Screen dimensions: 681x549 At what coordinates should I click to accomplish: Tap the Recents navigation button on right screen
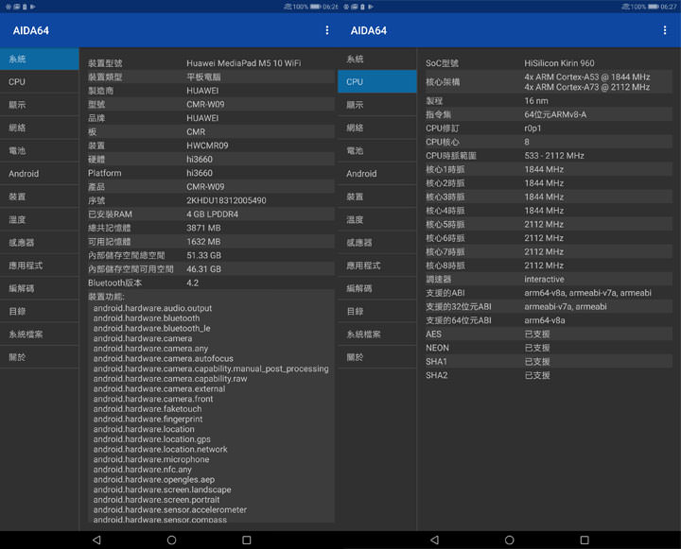tap(585, 540)
